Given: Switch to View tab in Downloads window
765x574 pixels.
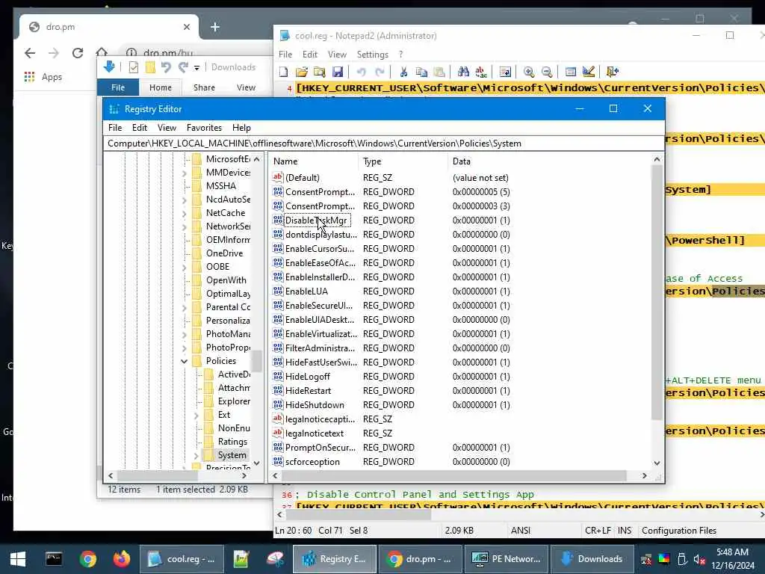Looking at the screenshot, I should click(x=246, y=87).
